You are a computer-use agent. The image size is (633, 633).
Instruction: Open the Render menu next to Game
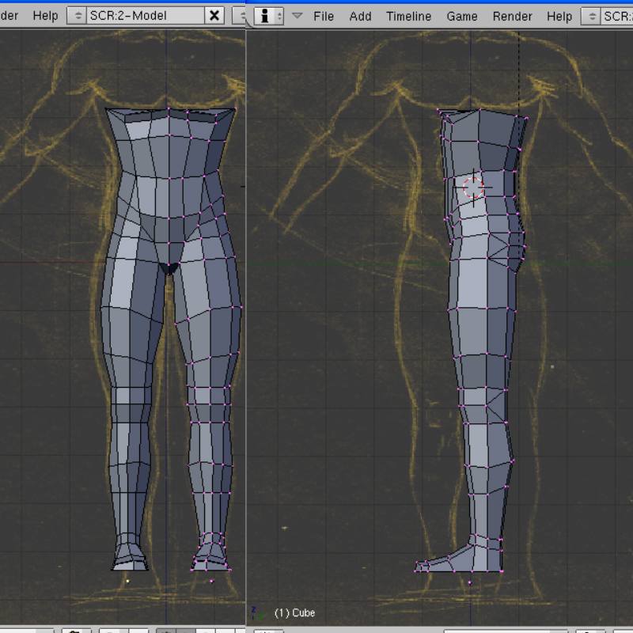512,16
